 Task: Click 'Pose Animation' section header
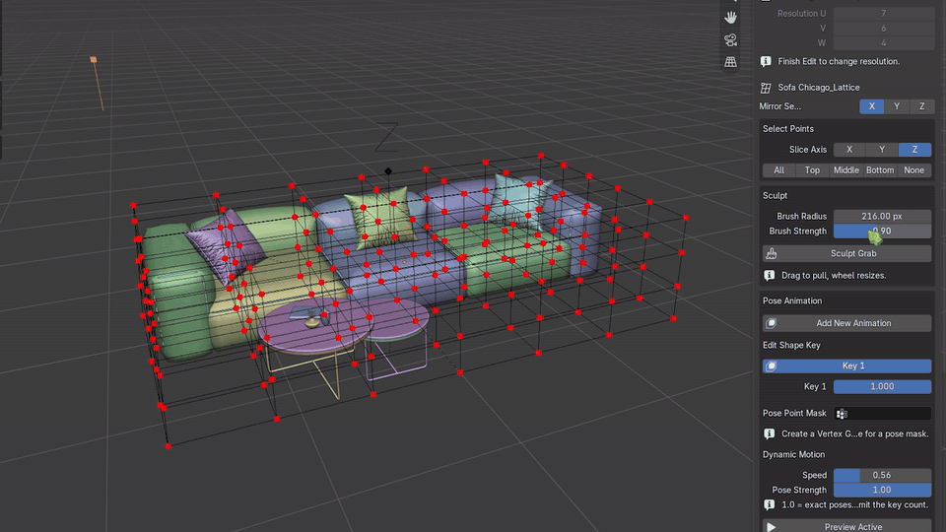792,301
